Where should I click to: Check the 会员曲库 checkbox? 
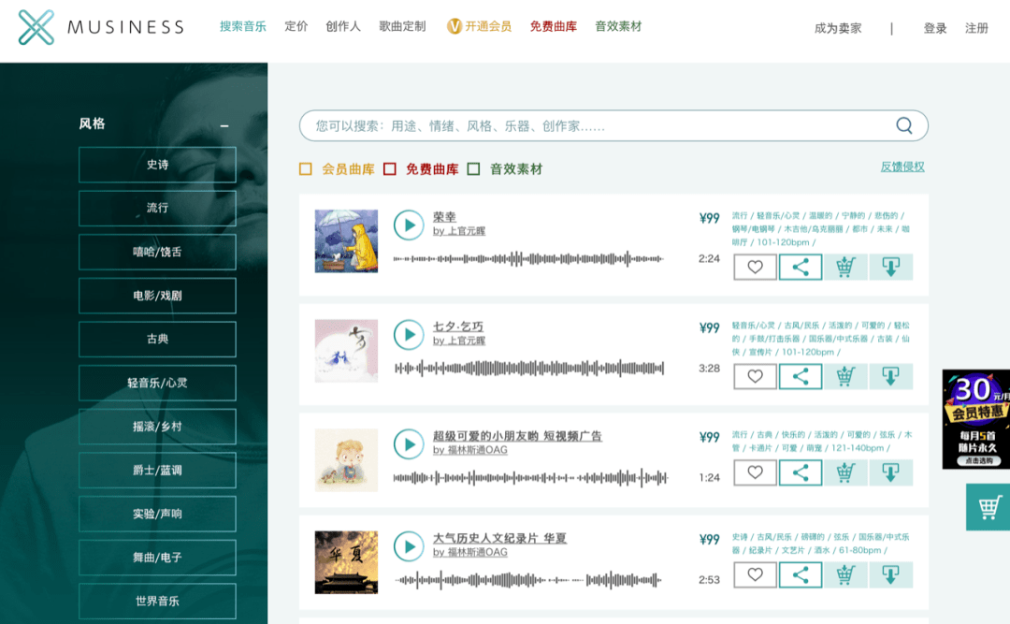pos(306,169)
